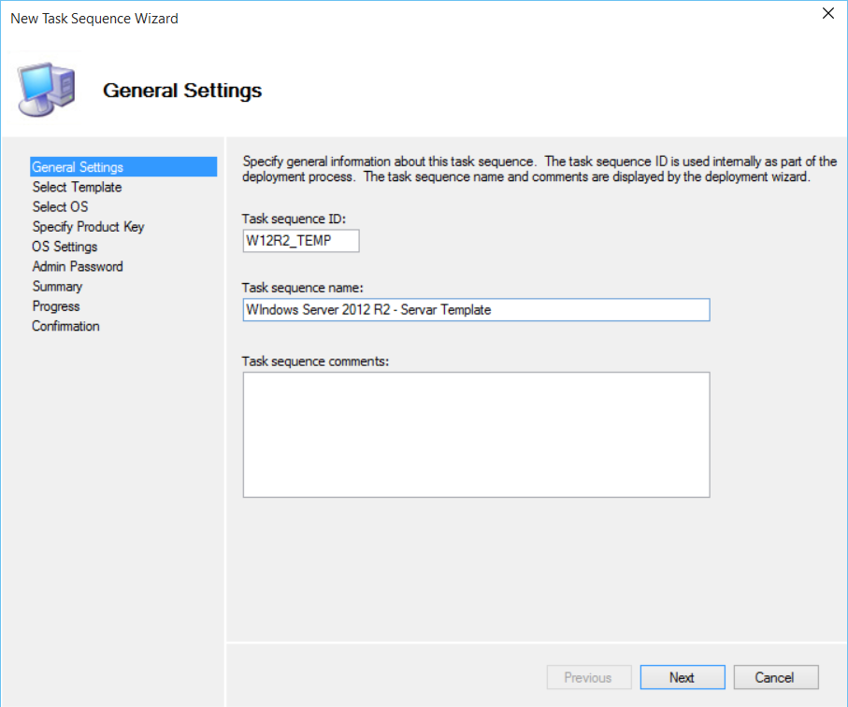848x707 pixels.
Task: Open the Select OS wizard step
Action: tap(60, 206)
